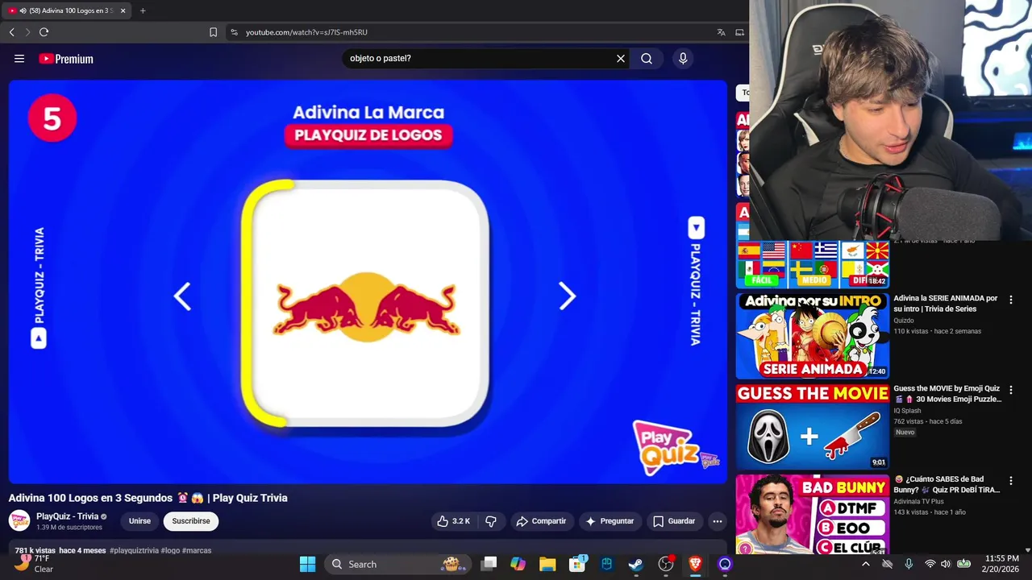The image size is (1032, 580).
Task: Pause the video by clicking the player
Action: [x=368, y=282]
